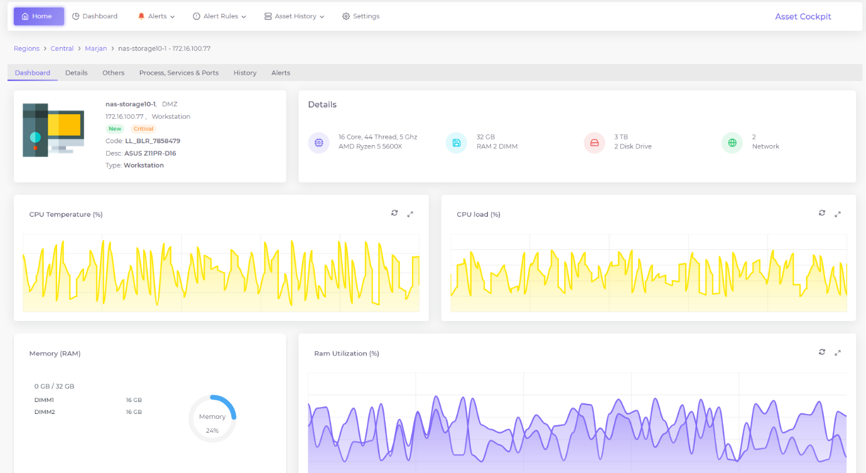The image size is (866, 473).
Task: Switch to the Process, Services & Ports tab
Action: coord(179,73)
